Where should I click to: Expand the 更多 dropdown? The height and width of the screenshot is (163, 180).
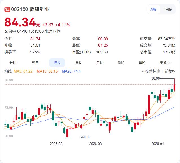[165, 63]
